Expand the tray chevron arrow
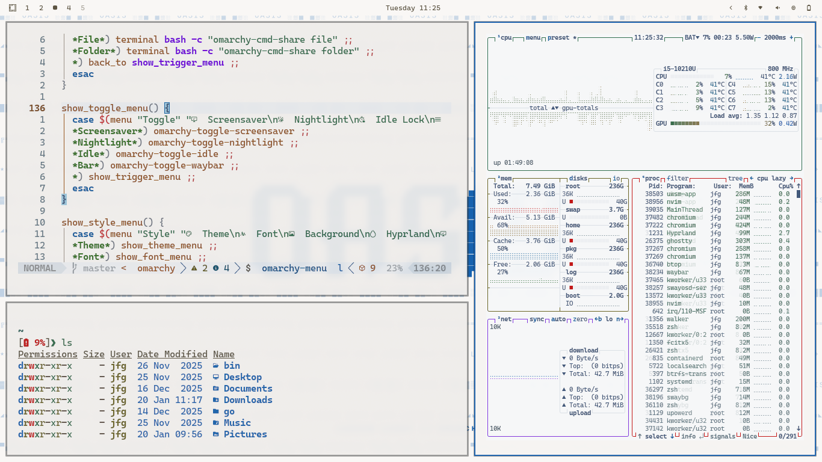The width and height of the screenshot is (822, 462). pyautogui.click(x=731, y=8)
